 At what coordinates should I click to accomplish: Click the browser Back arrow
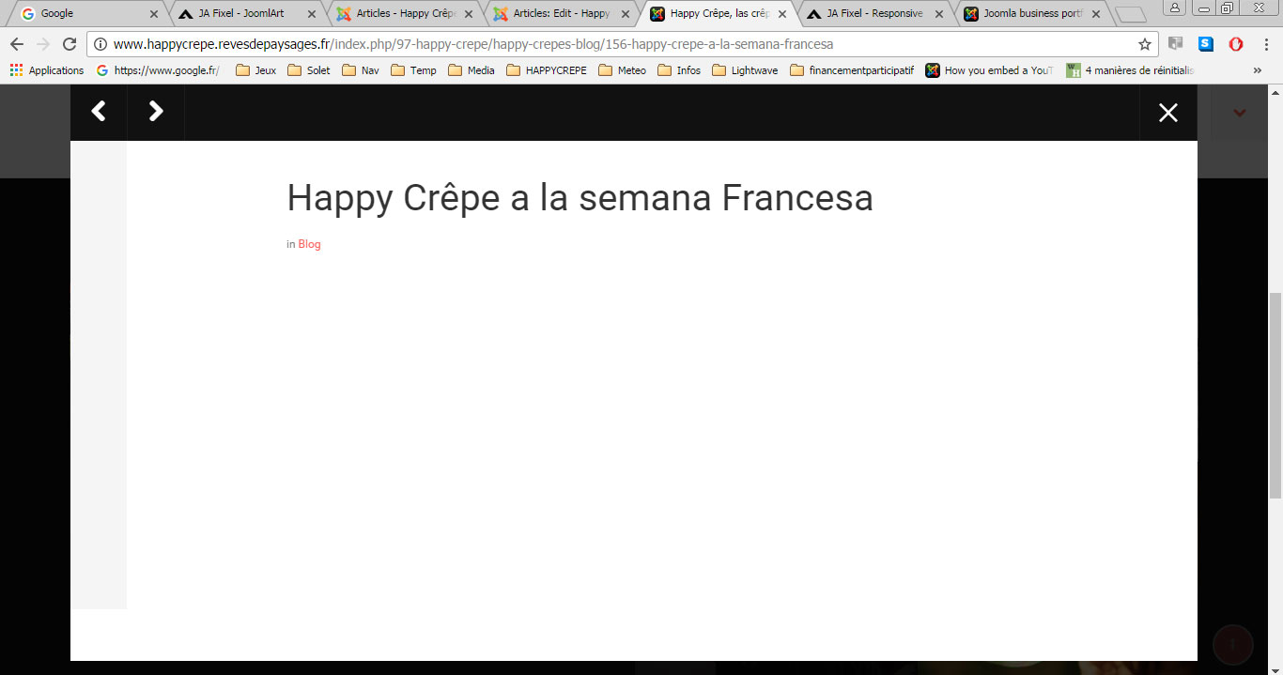point(17,44)
